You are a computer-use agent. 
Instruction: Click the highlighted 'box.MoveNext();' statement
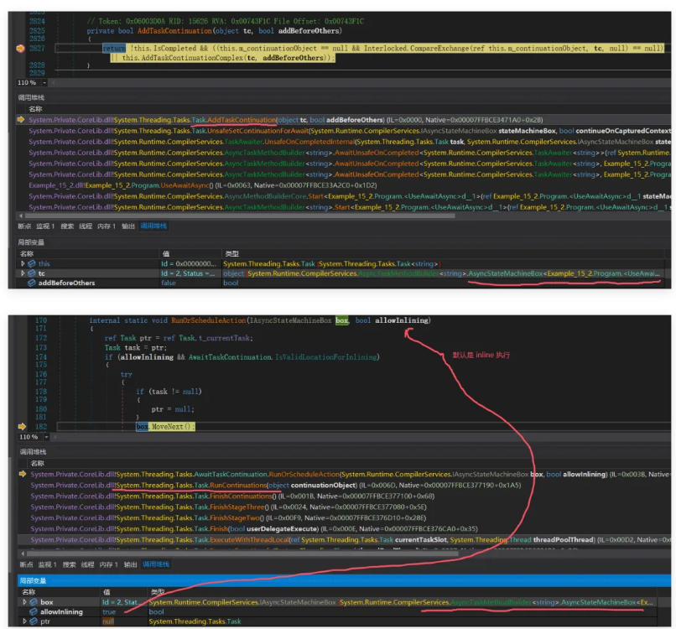tap(165, 426)
